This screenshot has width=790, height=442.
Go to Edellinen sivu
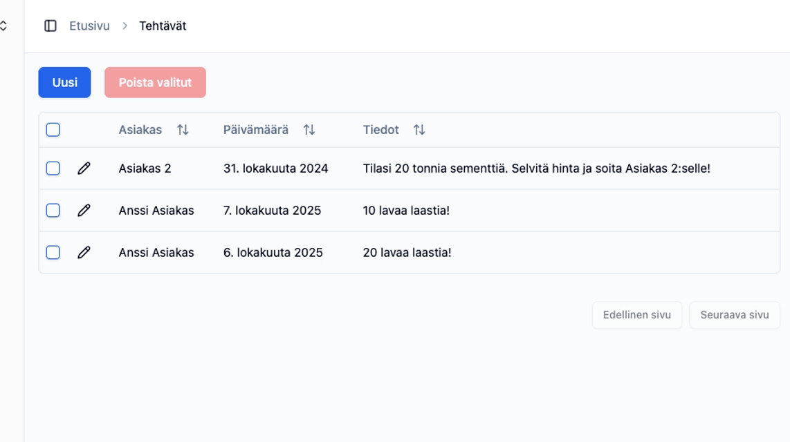636,315
